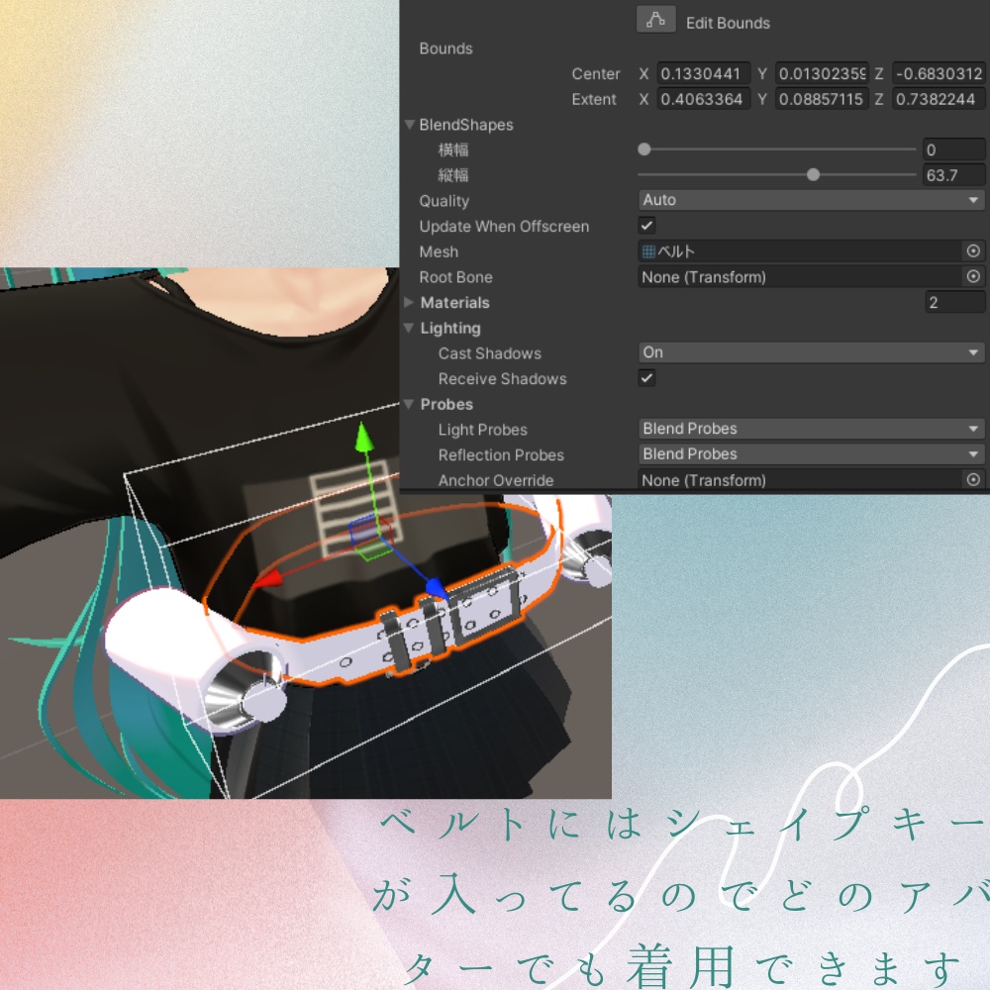This screenshot has width=990, height=990.
Task: Click the Edit Bounds gizmo icon
Action: [x=654, y=19]
